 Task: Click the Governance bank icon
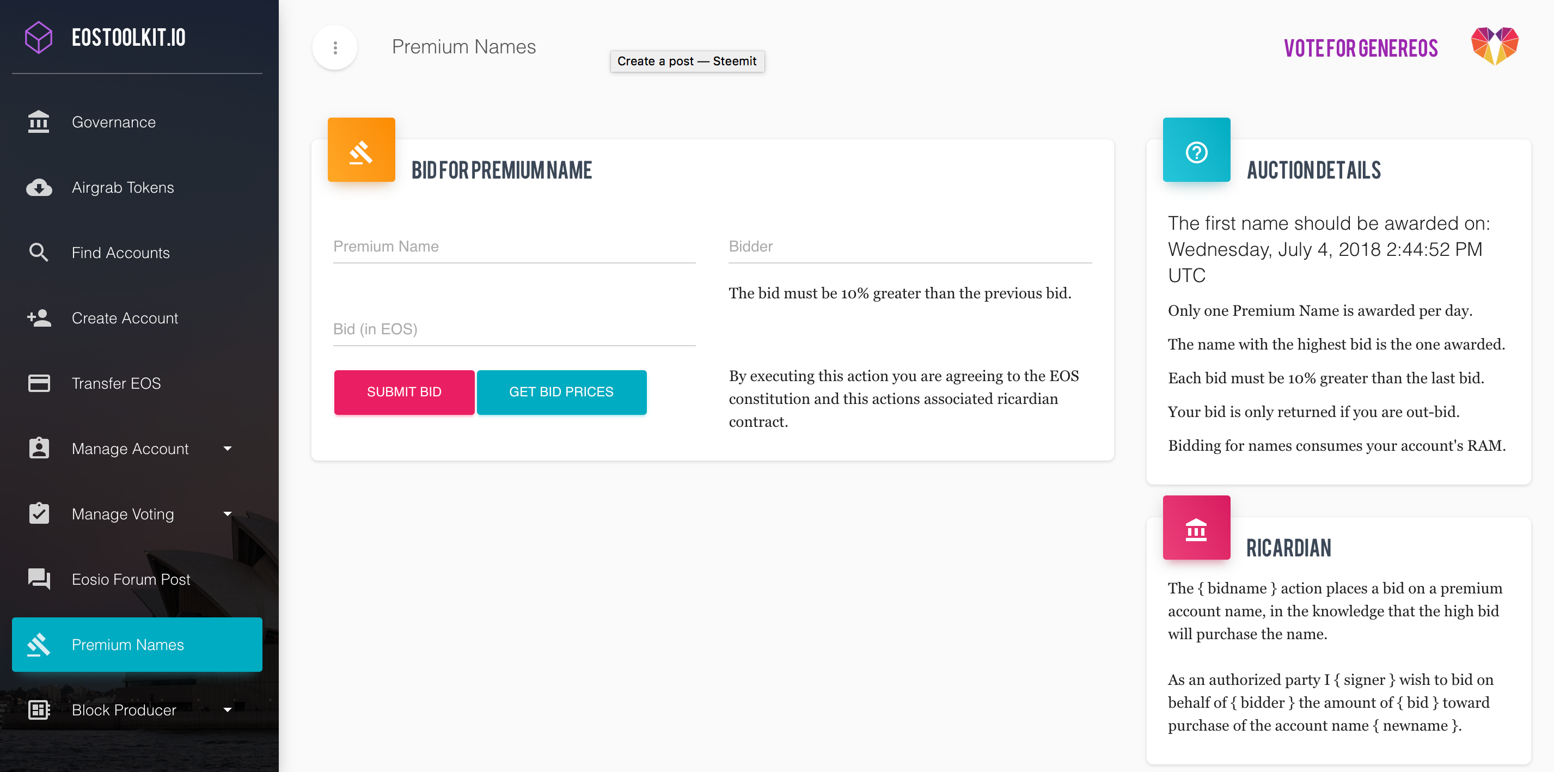point(39,122)
